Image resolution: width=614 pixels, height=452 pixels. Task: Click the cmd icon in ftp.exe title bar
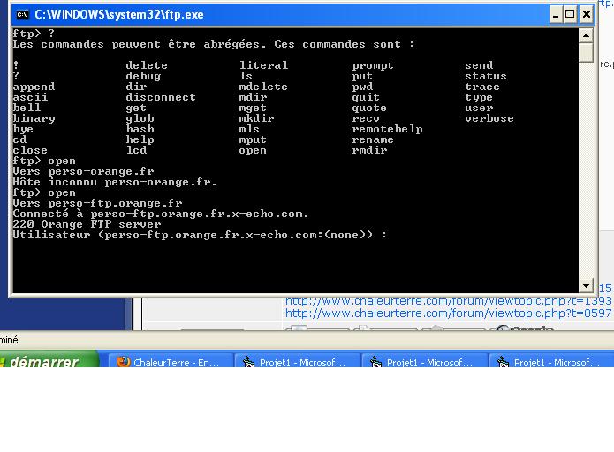pyautogui.click(x=23, y=14)
